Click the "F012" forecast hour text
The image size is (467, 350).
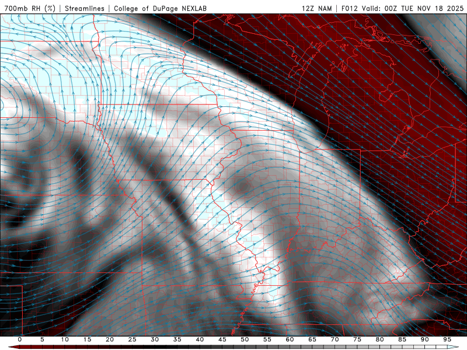point(349,8)
